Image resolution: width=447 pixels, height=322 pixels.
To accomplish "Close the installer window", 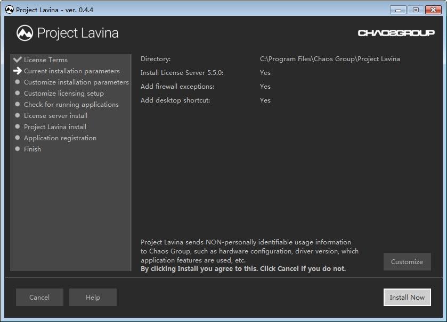I will 433,10.
